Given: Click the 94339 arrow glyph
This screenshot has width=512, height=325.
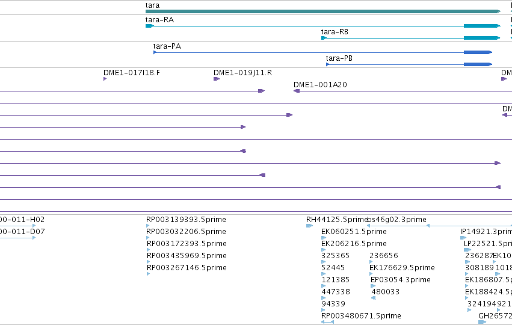Looking at the screenshot, I should (x=323, y=310).
